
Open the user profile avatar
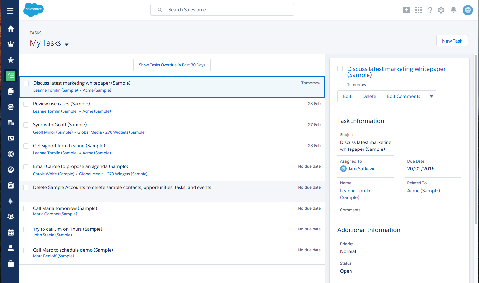[468, 10]
